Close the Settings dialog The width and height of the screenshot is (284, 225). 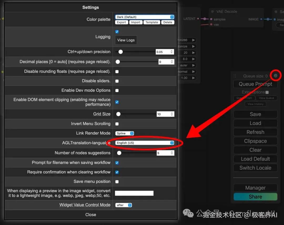[90, 215]
